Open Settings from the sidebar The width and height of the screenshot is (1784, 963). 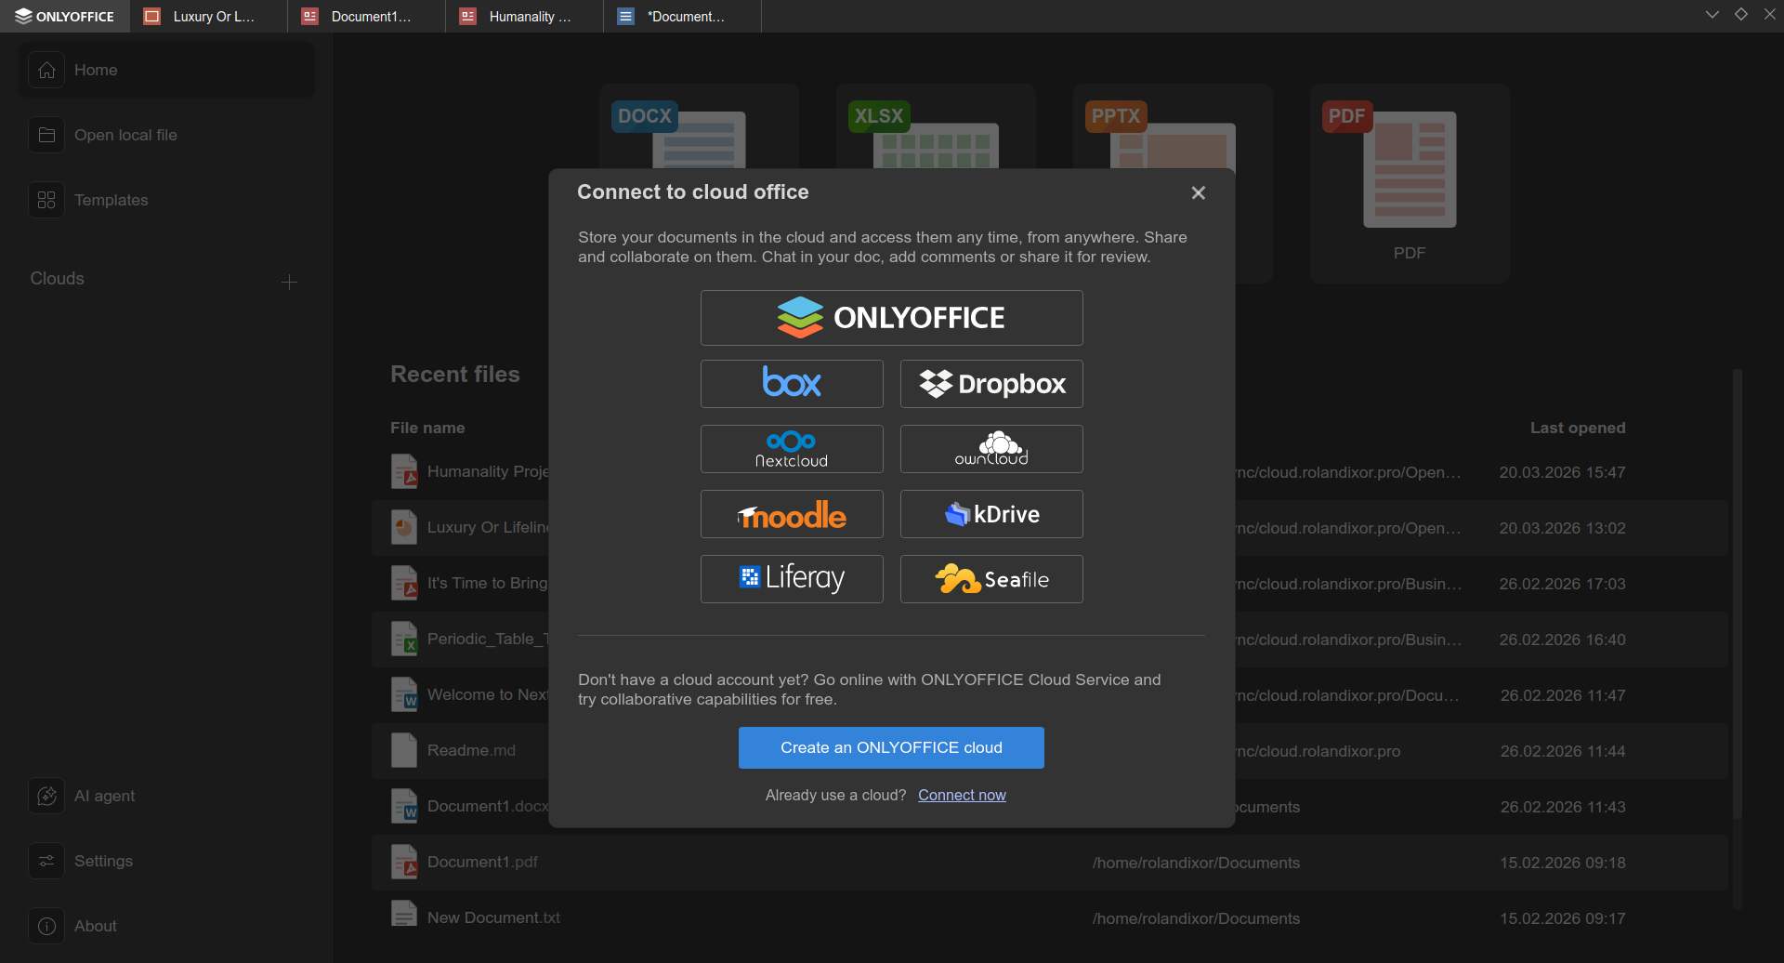point(102,861)
